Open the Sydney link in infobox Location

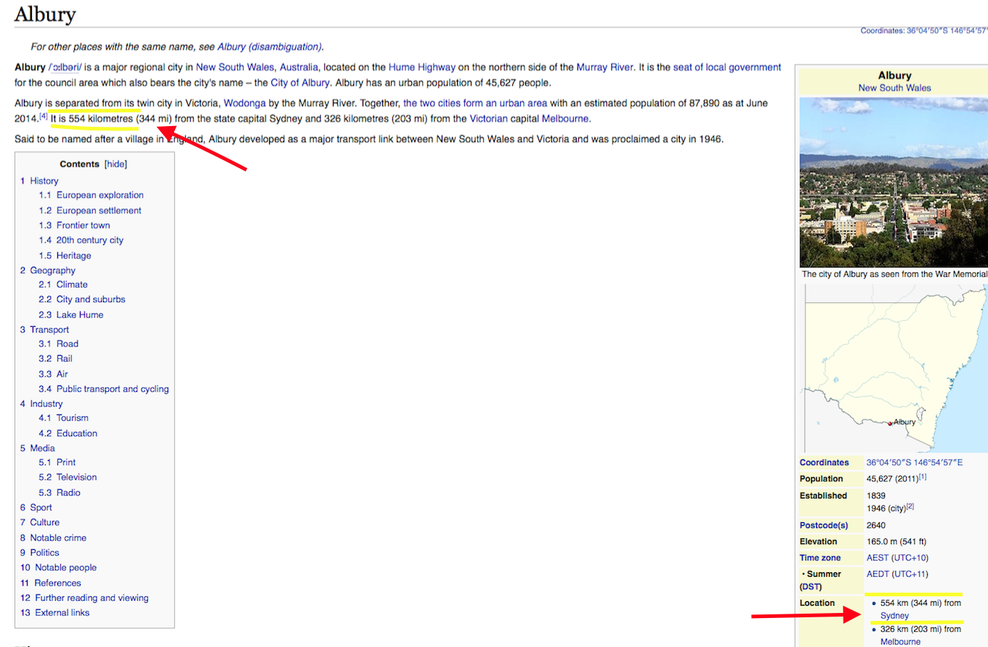pos(894,616)
